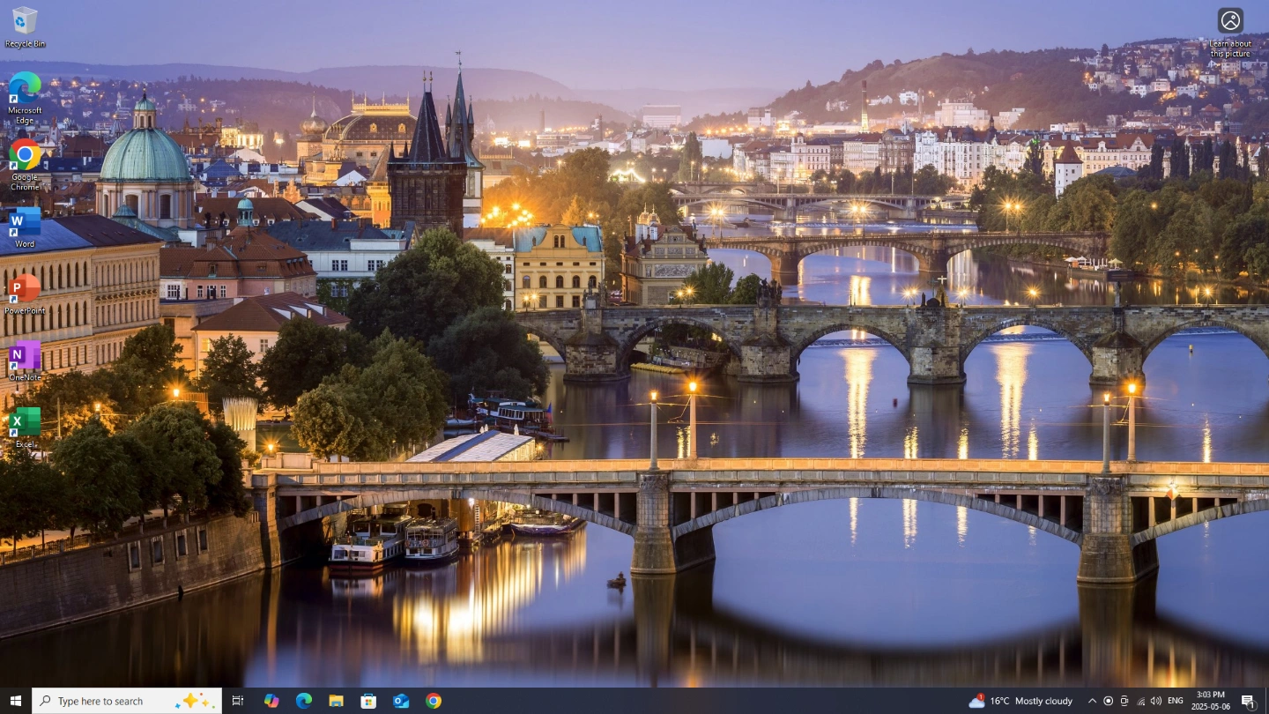Open Microsoft Edge from the desktop icon
The height and width of the screenshot is (714, 1269).
(25, 93)
